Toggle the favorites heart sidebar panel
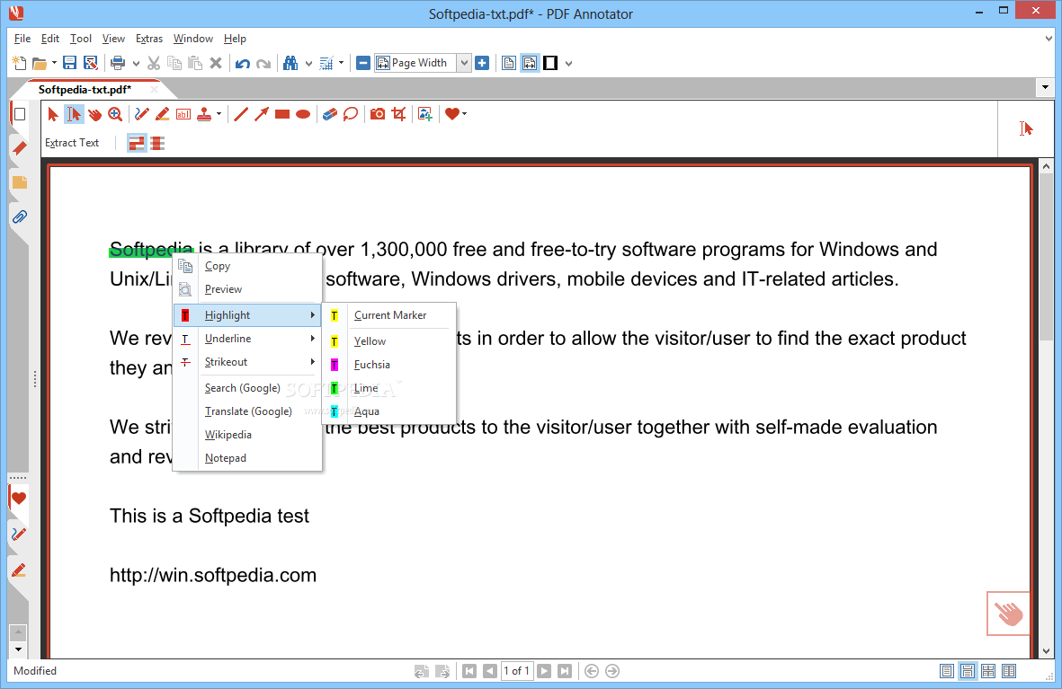 click(19, 499)
